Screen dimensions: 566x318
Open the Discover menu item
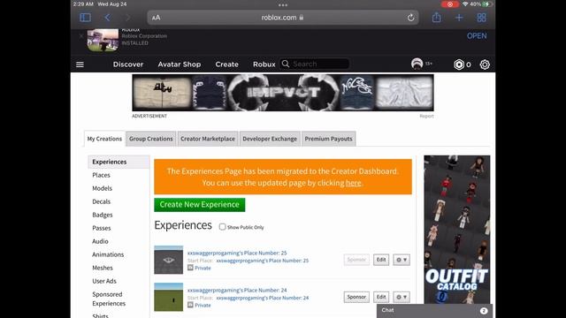128,64
